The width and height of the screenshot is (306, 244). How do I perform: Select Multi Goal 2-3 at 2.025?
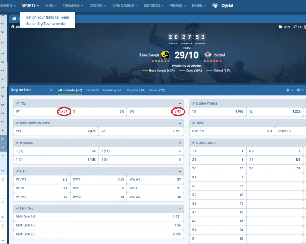click(98, 234)
